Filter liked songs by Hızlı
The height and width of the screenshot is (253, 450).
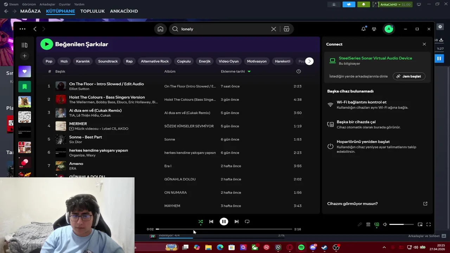[64, 61]
